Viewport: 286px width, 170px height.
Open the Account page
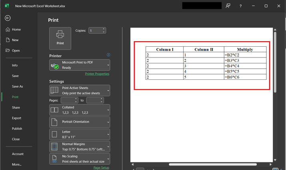pos(18,154)
